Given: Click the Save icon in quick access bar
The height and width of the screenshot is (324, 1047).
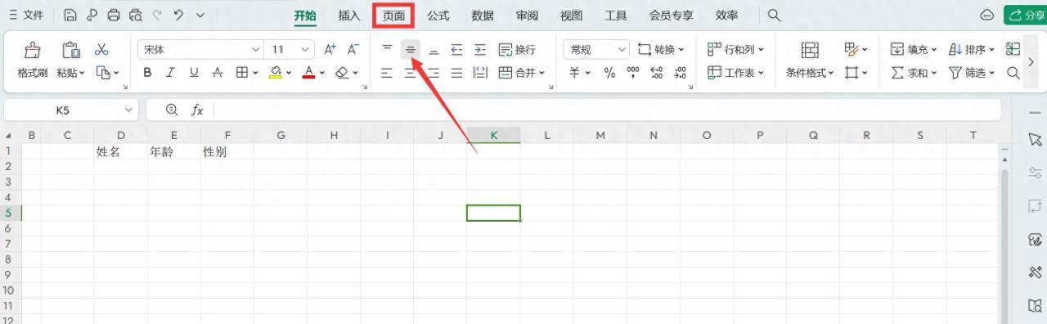Looking at the screenshot, I should 71,16.
